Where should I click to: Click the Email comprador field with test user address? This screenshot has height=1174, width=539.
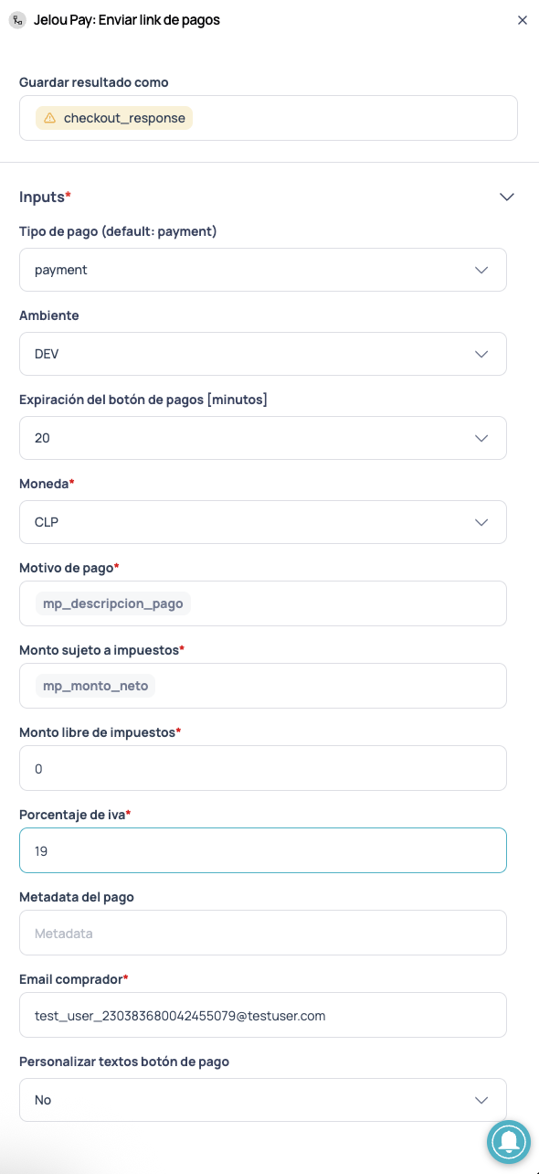pyautogui.click(x=263, y=1015)
